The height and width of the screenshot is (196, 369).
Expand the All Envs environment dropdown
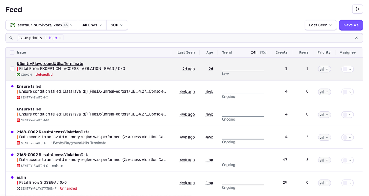coord(92,25)
